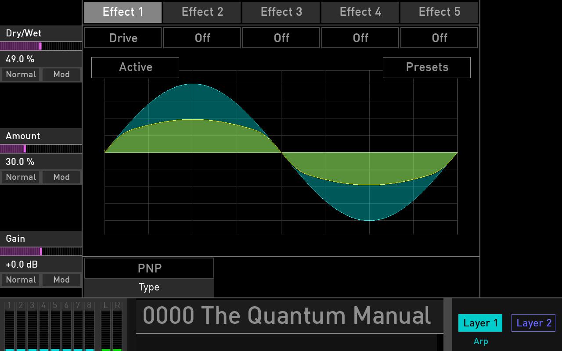Open the Arp section

(x=481, y=341)
